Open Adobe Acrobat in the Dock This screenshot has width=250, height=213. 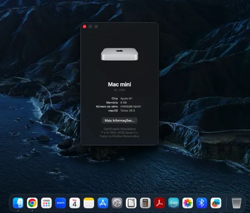159,203
